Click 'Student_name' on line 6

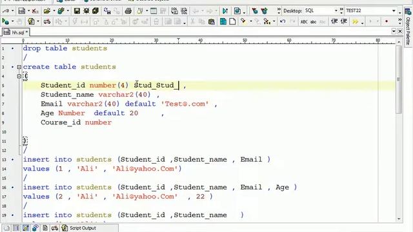67,95
